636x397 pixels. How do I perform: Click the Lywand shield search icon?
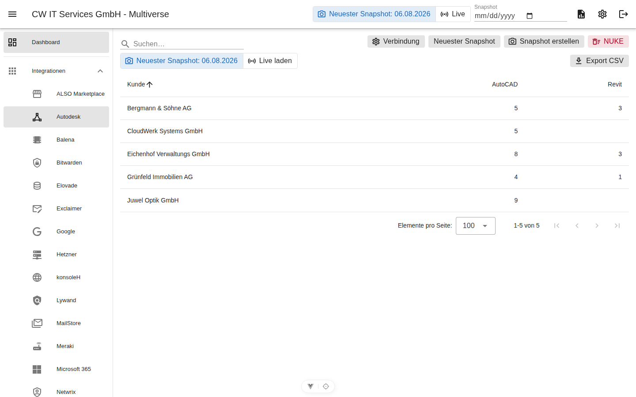37,300
